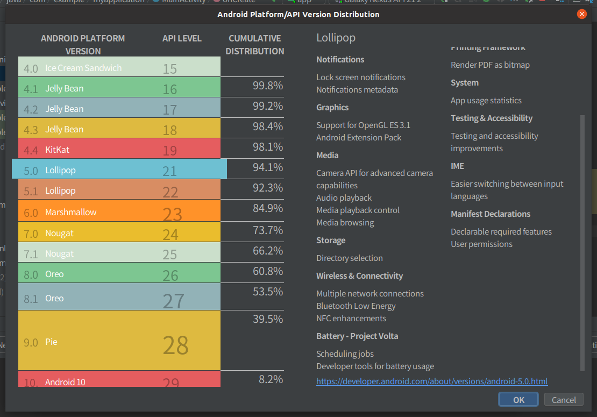Click the vertical scrollbar in description pane
The width and height of the screenshot is (597, 417).
pyautogui.click(x=582, y=243)
